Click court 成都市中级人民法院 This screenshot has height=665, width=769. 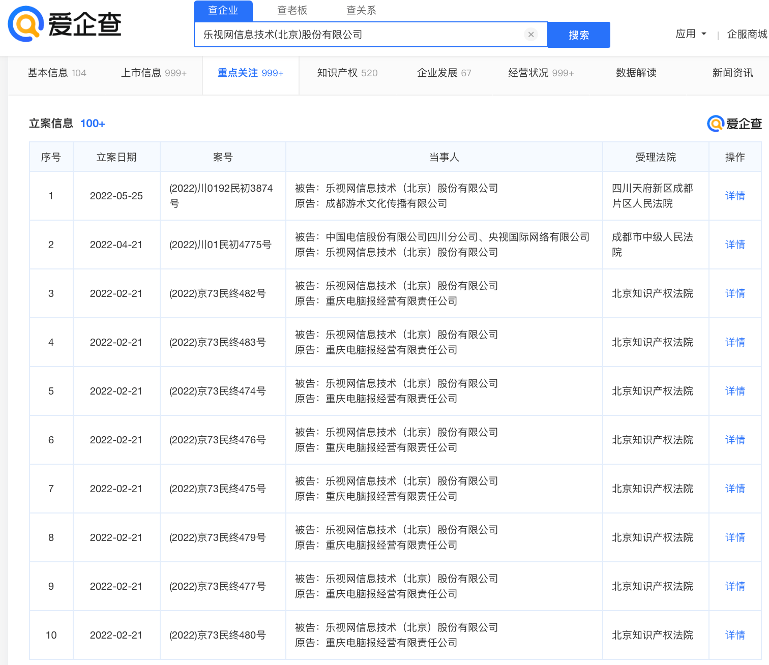[652, 245]
